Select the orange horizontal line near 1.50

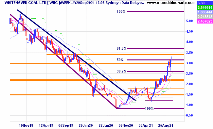coord(97,95)
